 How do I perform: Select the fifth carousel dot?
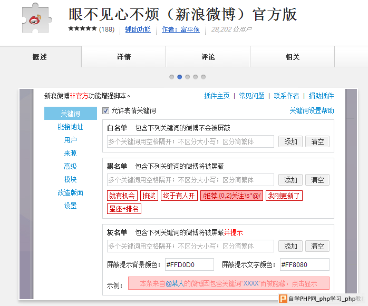pyautogui.click(x=204, y=77)
